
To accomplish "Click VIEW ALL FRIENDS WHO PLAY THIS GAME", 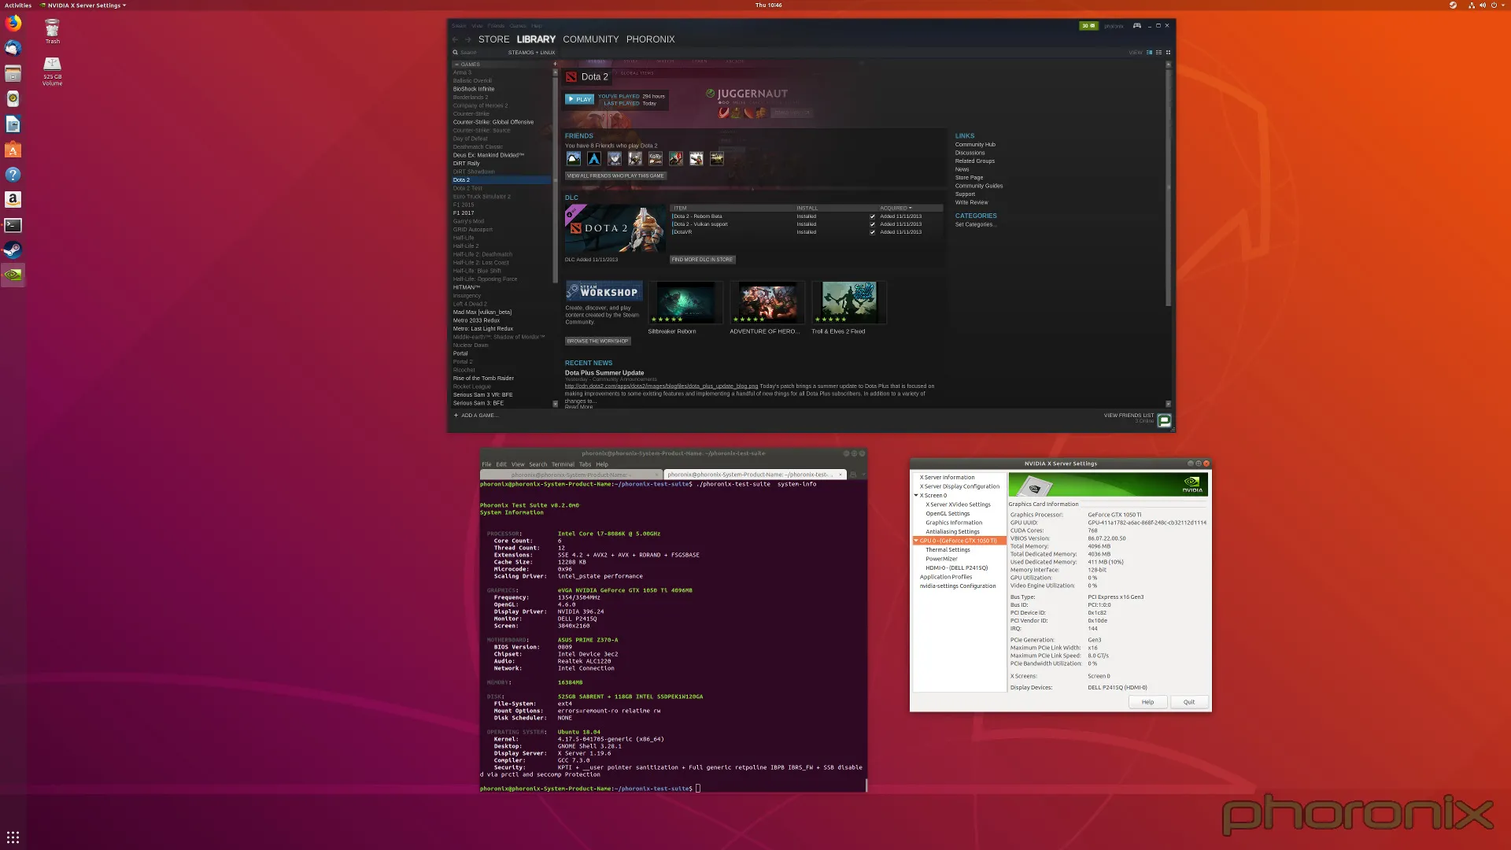I will click(x=615, y=176).
